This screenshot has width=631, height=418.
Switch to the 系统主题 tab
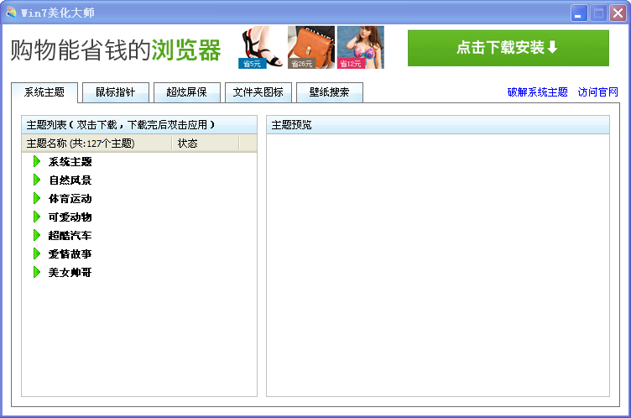pyautogui.click(x=44, y=92)
